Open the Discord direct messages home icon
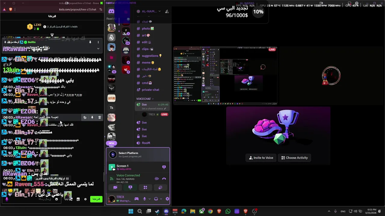This screenshot has height=216, width=385. coord(111,11)
